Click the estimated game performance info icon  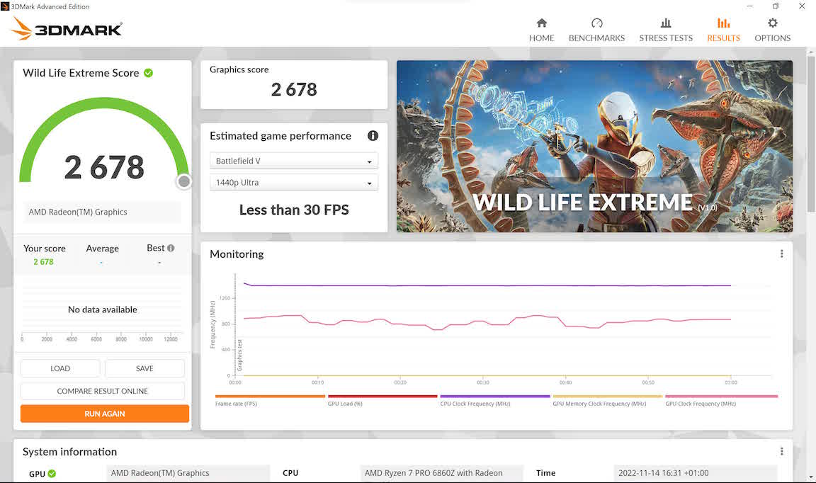(373, 136)
